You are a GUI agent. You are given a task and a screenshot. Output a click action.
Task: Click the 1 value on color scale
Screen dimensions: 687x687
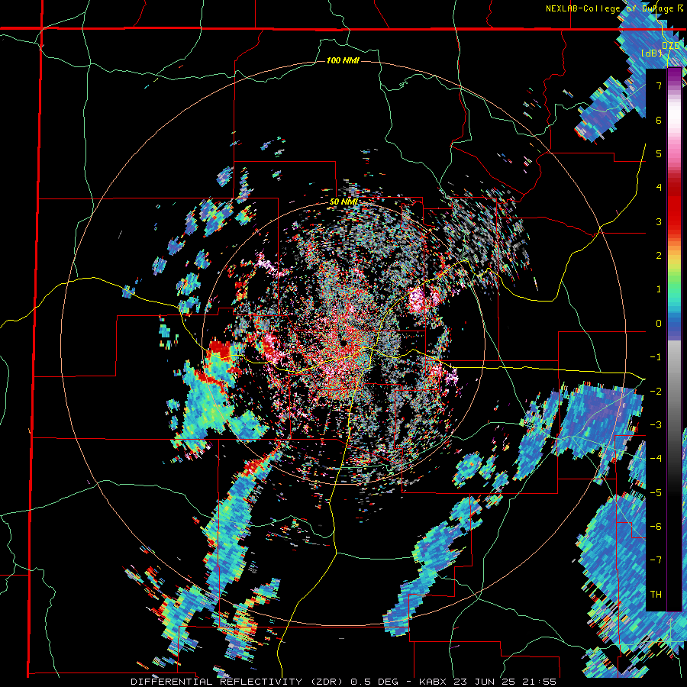pyautogui.click(x=659, y=289)
